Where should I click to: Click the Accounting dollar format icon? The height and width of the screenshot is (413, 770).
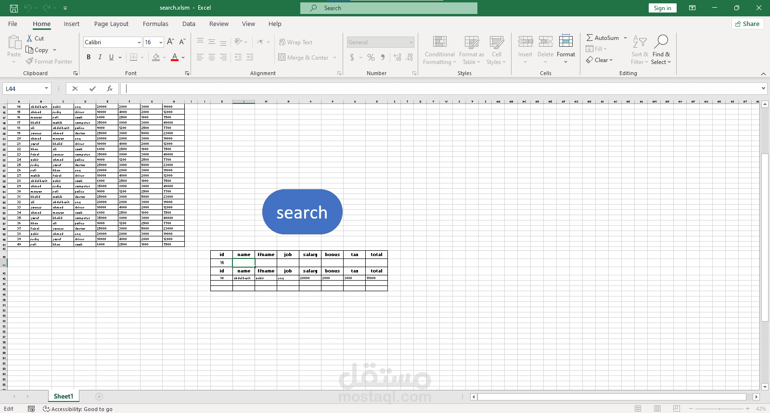pyautogui.click(x=352, y=57)
